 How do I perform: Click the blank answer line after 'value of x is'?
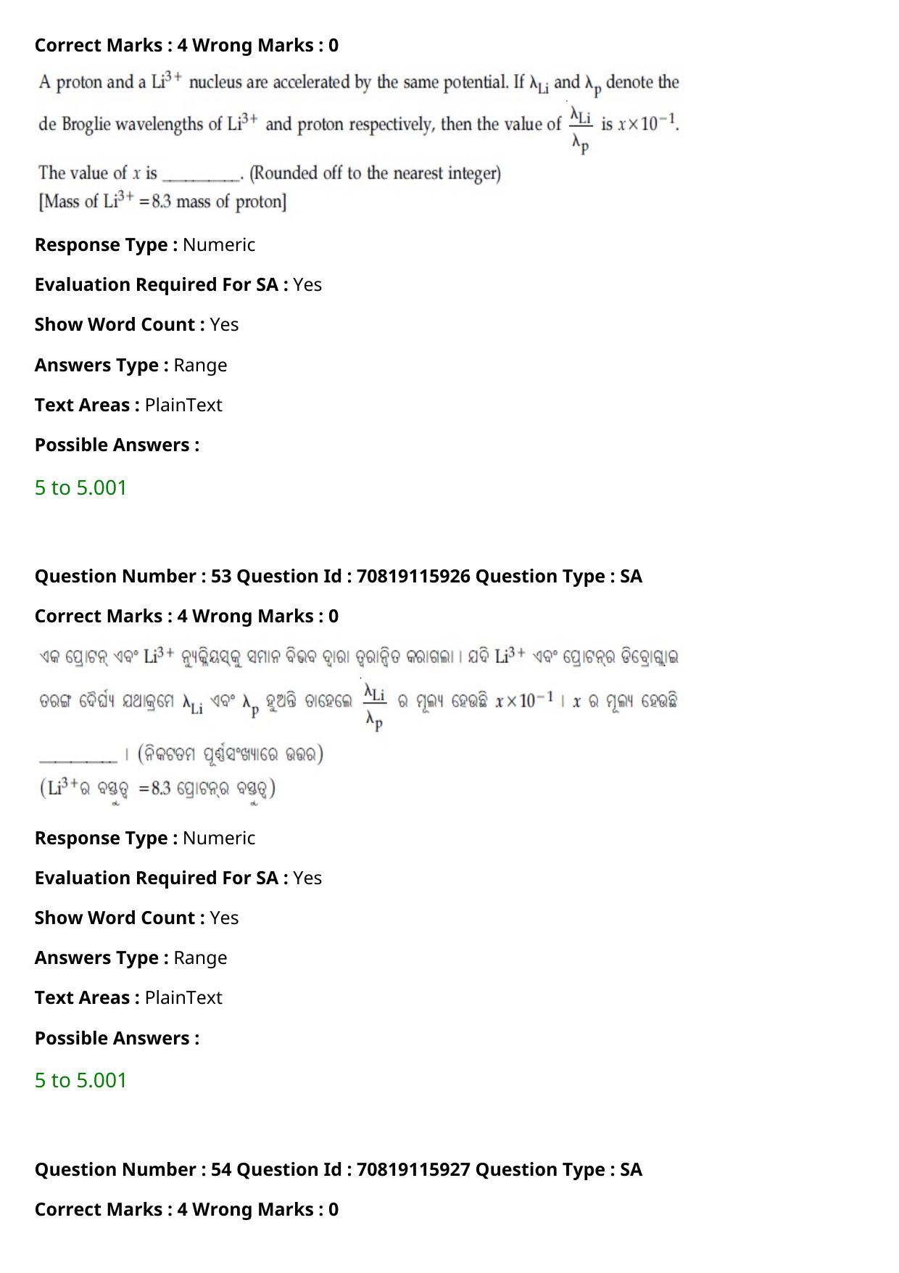pos(202,175)
